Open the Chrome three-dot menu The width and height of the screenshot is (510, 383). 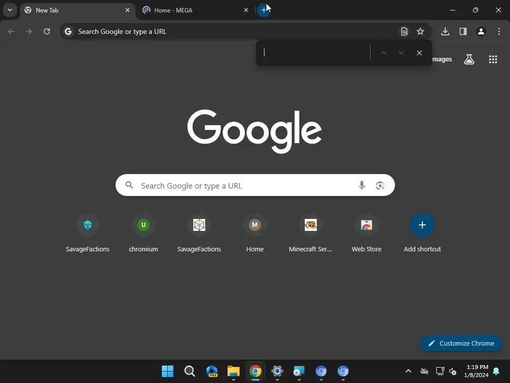499,31
